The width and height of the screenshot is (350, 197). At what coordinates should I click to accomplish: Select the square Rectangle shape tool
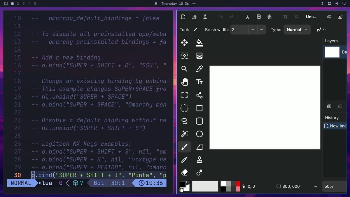(x=199, y=108)
